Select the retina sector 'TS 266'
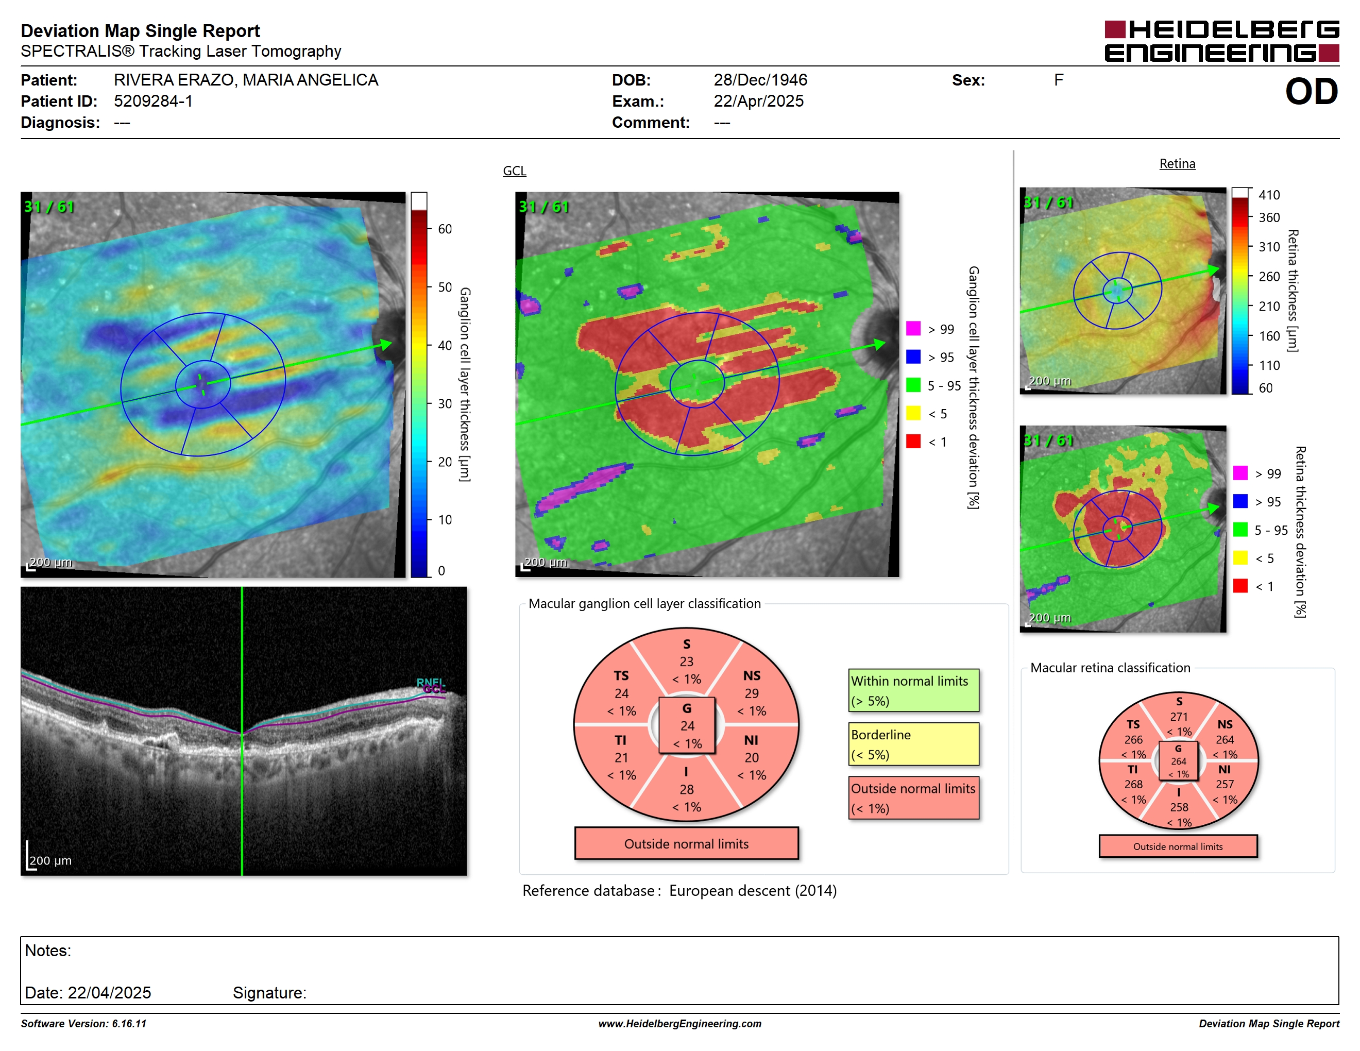Screen dimensions: 1360x1051 coord(1133,740)
